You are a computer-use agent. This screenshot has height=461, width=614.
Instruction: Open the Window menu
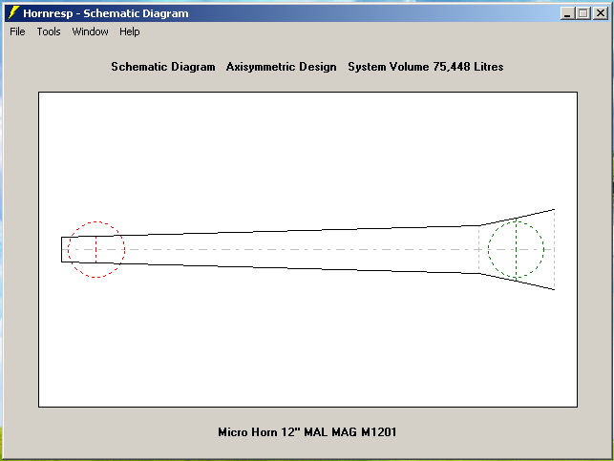coord(90,31)
